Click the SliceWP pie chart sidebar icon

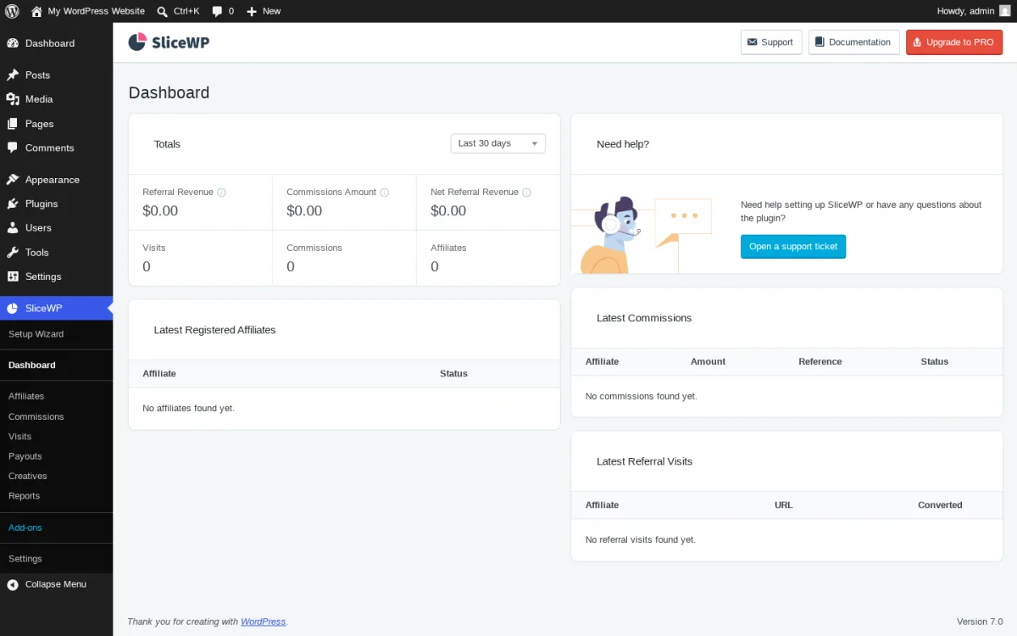point(13,308)
